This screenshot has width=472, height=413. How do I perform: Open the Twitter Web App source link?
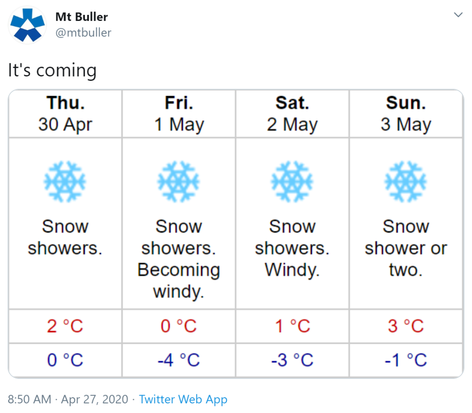coord(183,399)
